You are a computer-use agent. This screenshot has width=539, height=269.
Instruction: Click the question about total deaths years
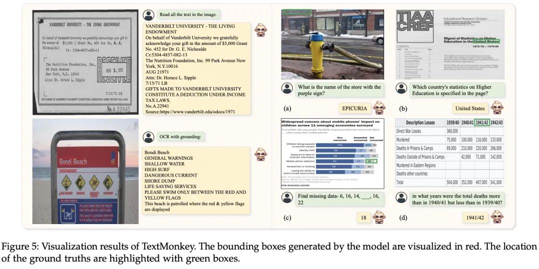pos(457,199)
